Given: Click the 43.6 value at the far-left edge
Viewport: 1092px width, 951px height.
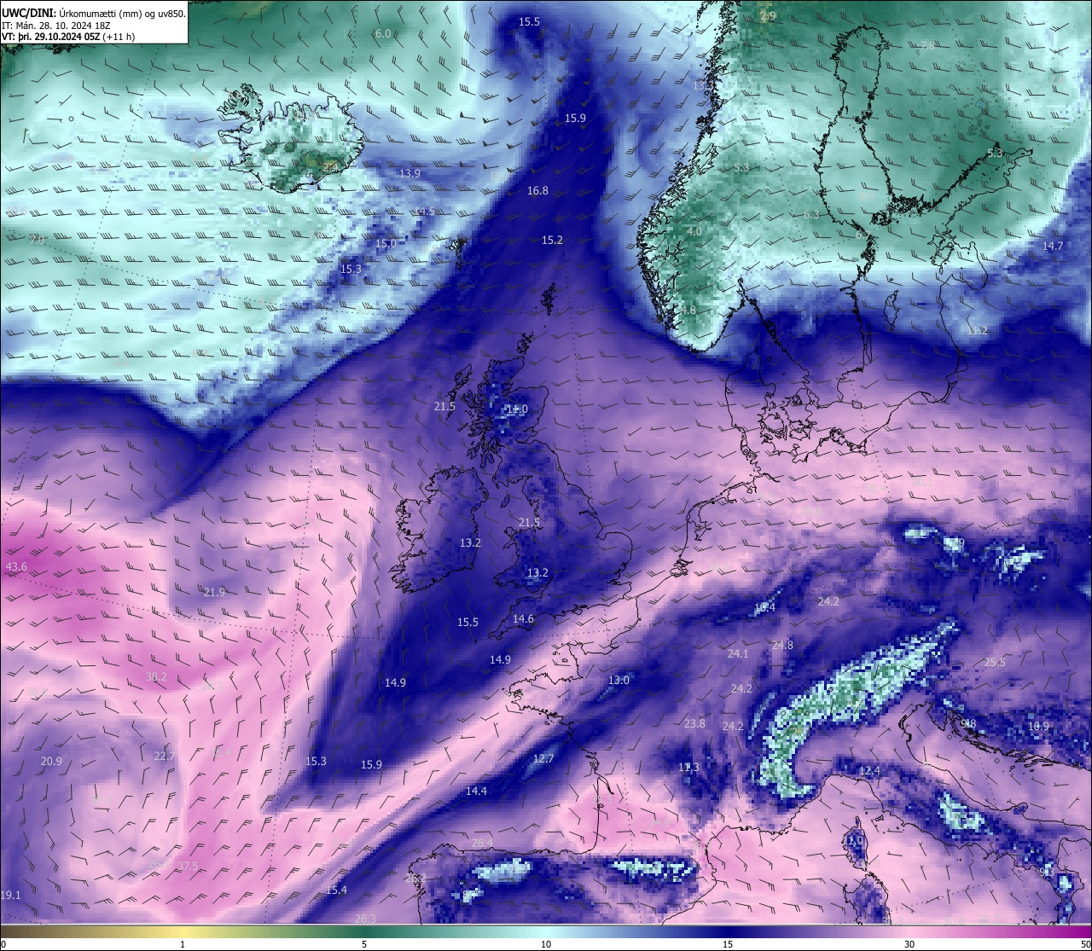Looking at the screenshot, I should click(16, 567).
